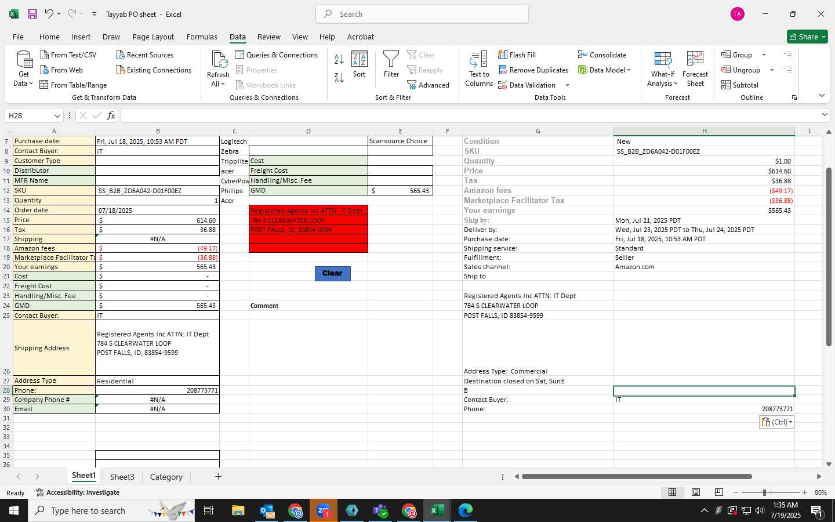Click the horizontal scrollbar thumb
Image resolution: width=835 pixels, height=522 pixels.
637,477
